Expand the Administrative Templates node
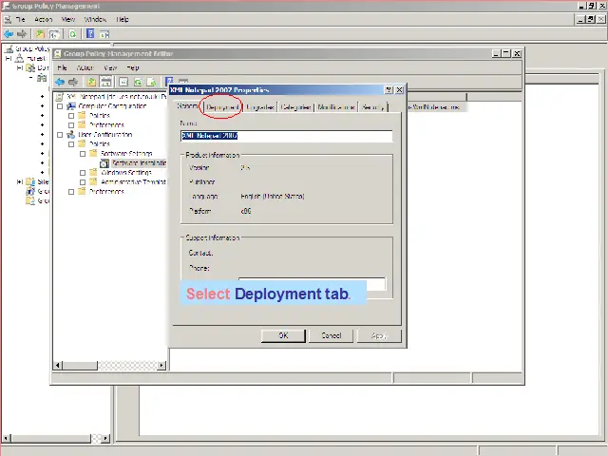 click(83, 181)
